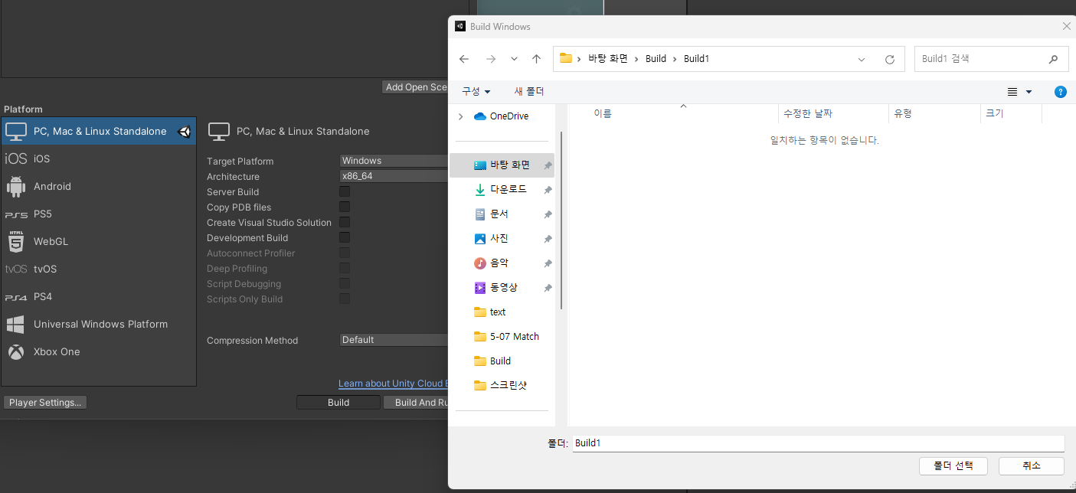
Task: Go up one folder level
Action: (x=536, y=59)
